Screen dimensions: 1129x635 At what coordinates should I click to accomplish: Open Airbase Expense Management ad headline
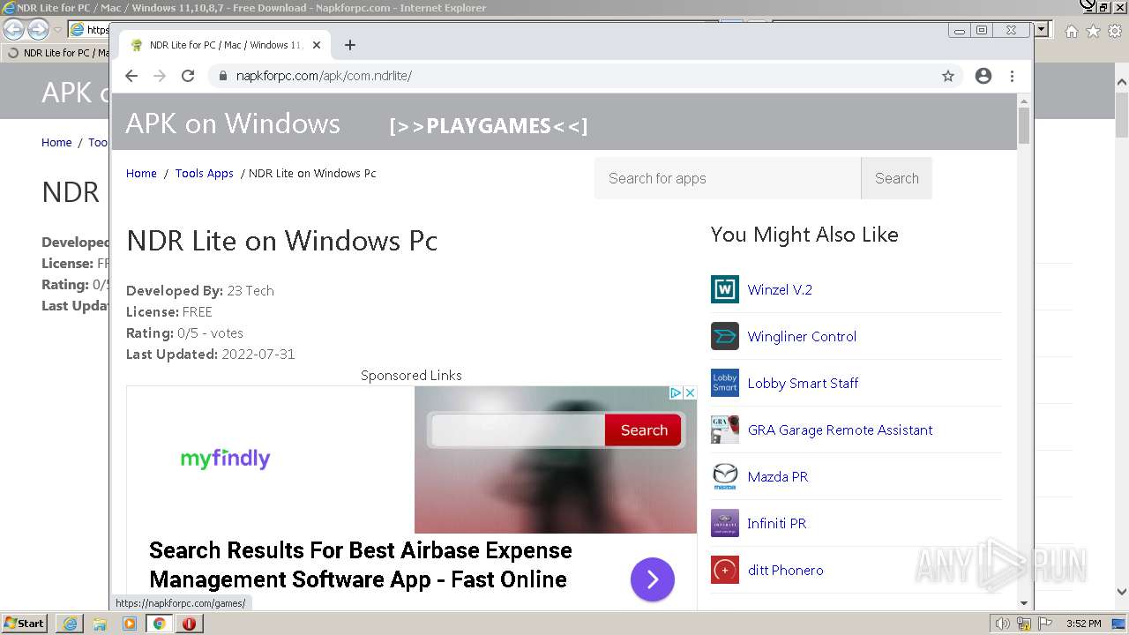[360, 564]
